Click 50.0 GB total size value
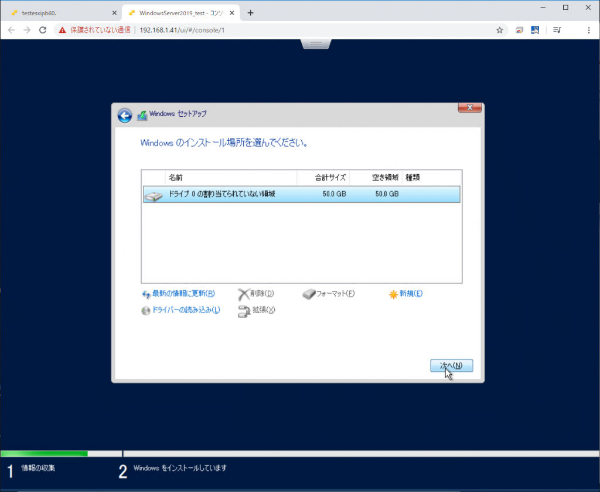This screenshot has width=600, height=492. [334, 194]
